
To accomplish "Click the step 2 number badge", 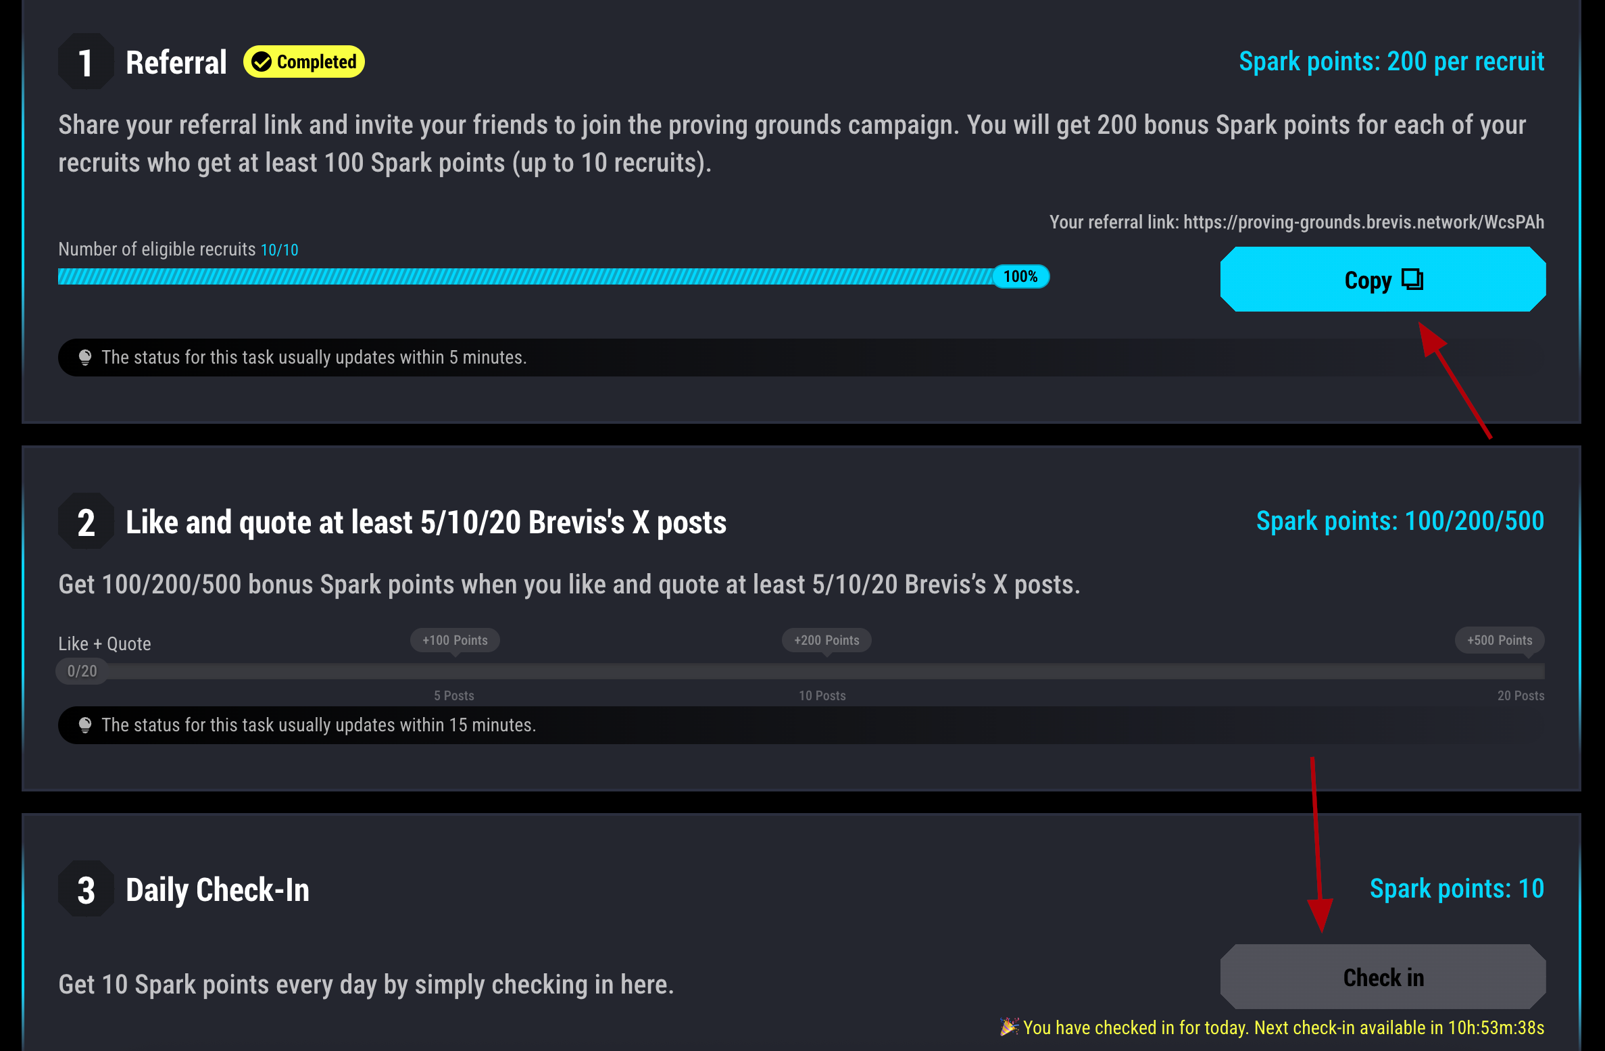I will [x=86, y=522].
